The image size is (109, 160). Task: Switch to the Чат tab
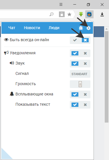tap(12, 28)
